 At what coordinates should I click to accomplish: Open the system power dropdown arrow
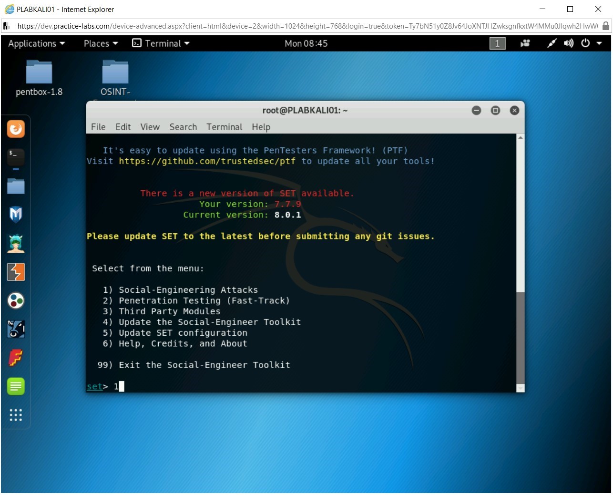[x=600, y=43]
